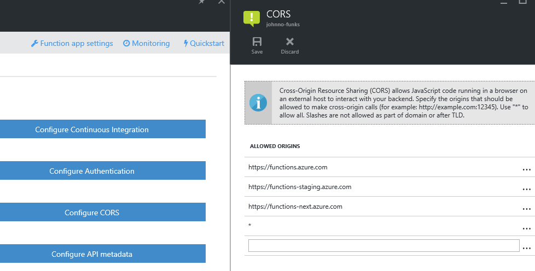Viewport: 535px width, 271px height.
Task: Open ellipsis menu for wildcard * origin
Action: tap(526, 228)
